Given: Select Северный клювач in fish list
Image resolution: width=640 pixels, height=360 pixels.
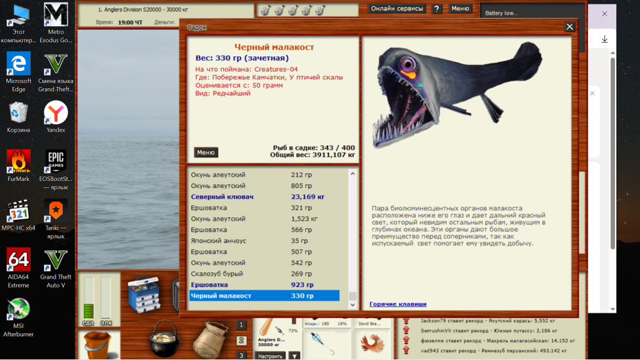Looking at the screenshot, I should (x=222, y=197).
